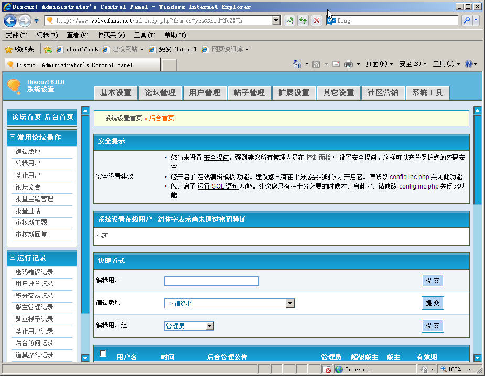The image size is (485, 376).
Task: Click the red Stop loading icon
Action: [317, 21]
